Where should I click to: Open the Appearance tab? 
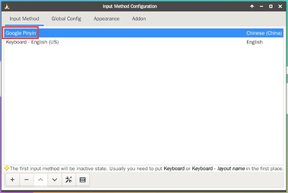click(107, 19)
